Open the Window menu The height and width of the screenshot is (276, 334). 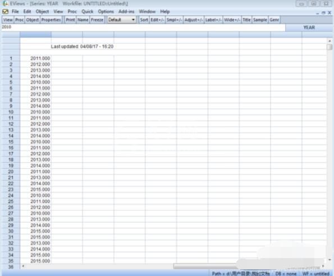pyautogui.click(x=147, y=11)
